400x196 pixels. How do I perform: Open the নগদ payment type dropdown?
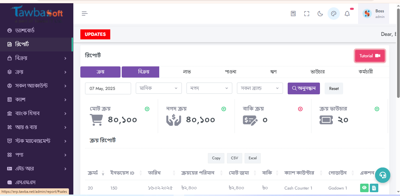coord(209,88)
